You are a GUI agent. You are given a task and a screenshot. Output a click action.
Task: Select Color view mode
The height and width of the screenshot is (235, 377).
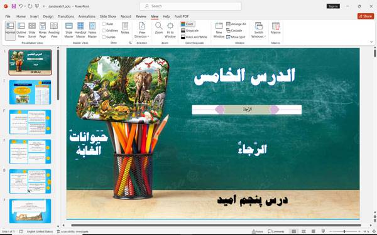click(187, 24)
